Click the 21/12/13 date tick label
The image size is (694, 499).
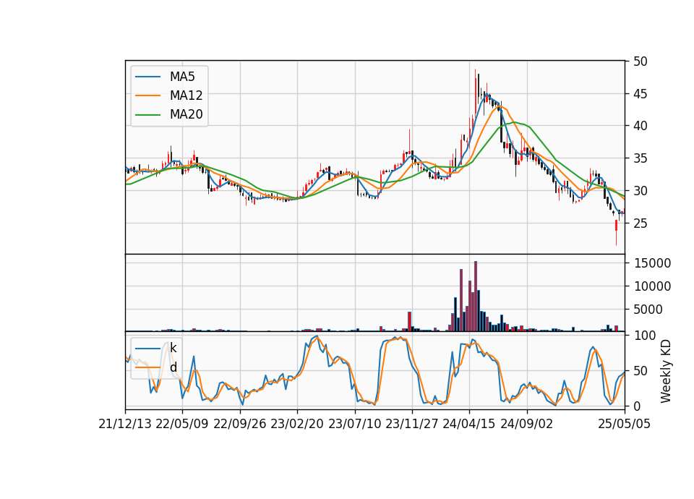pyautogui.click(x=125, y=425)
